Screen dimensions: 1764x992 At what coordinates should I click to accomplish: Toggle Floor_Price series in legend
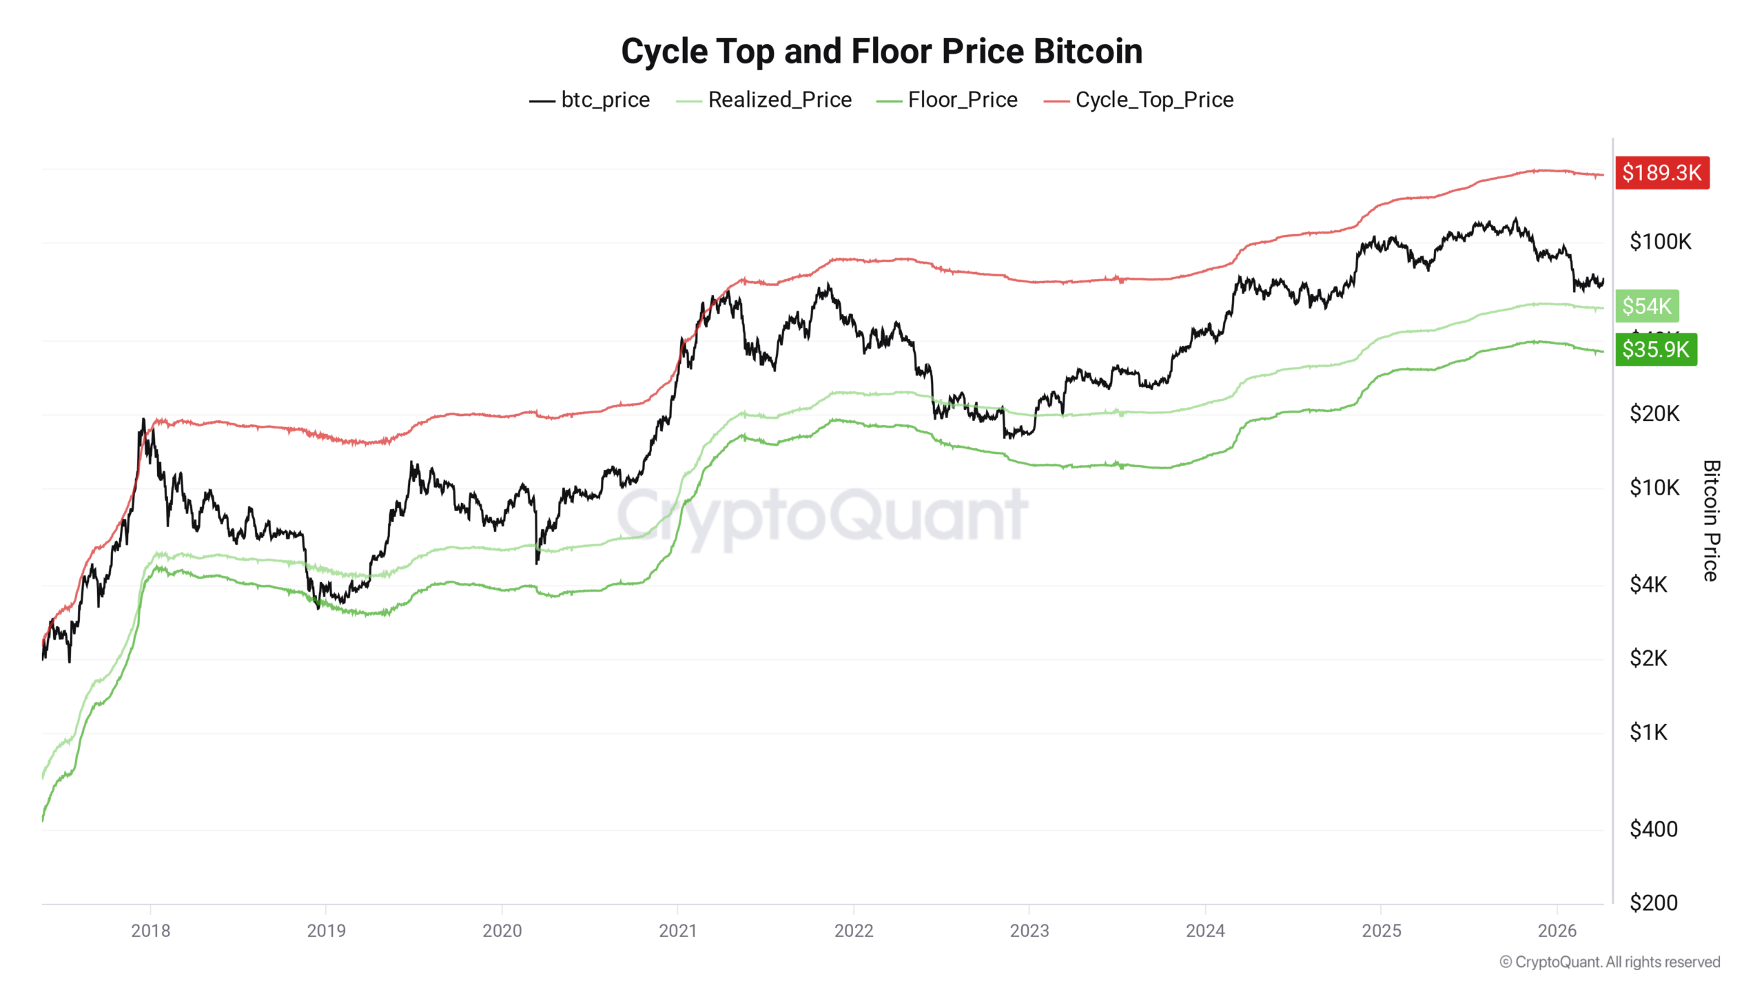[962, 100]
